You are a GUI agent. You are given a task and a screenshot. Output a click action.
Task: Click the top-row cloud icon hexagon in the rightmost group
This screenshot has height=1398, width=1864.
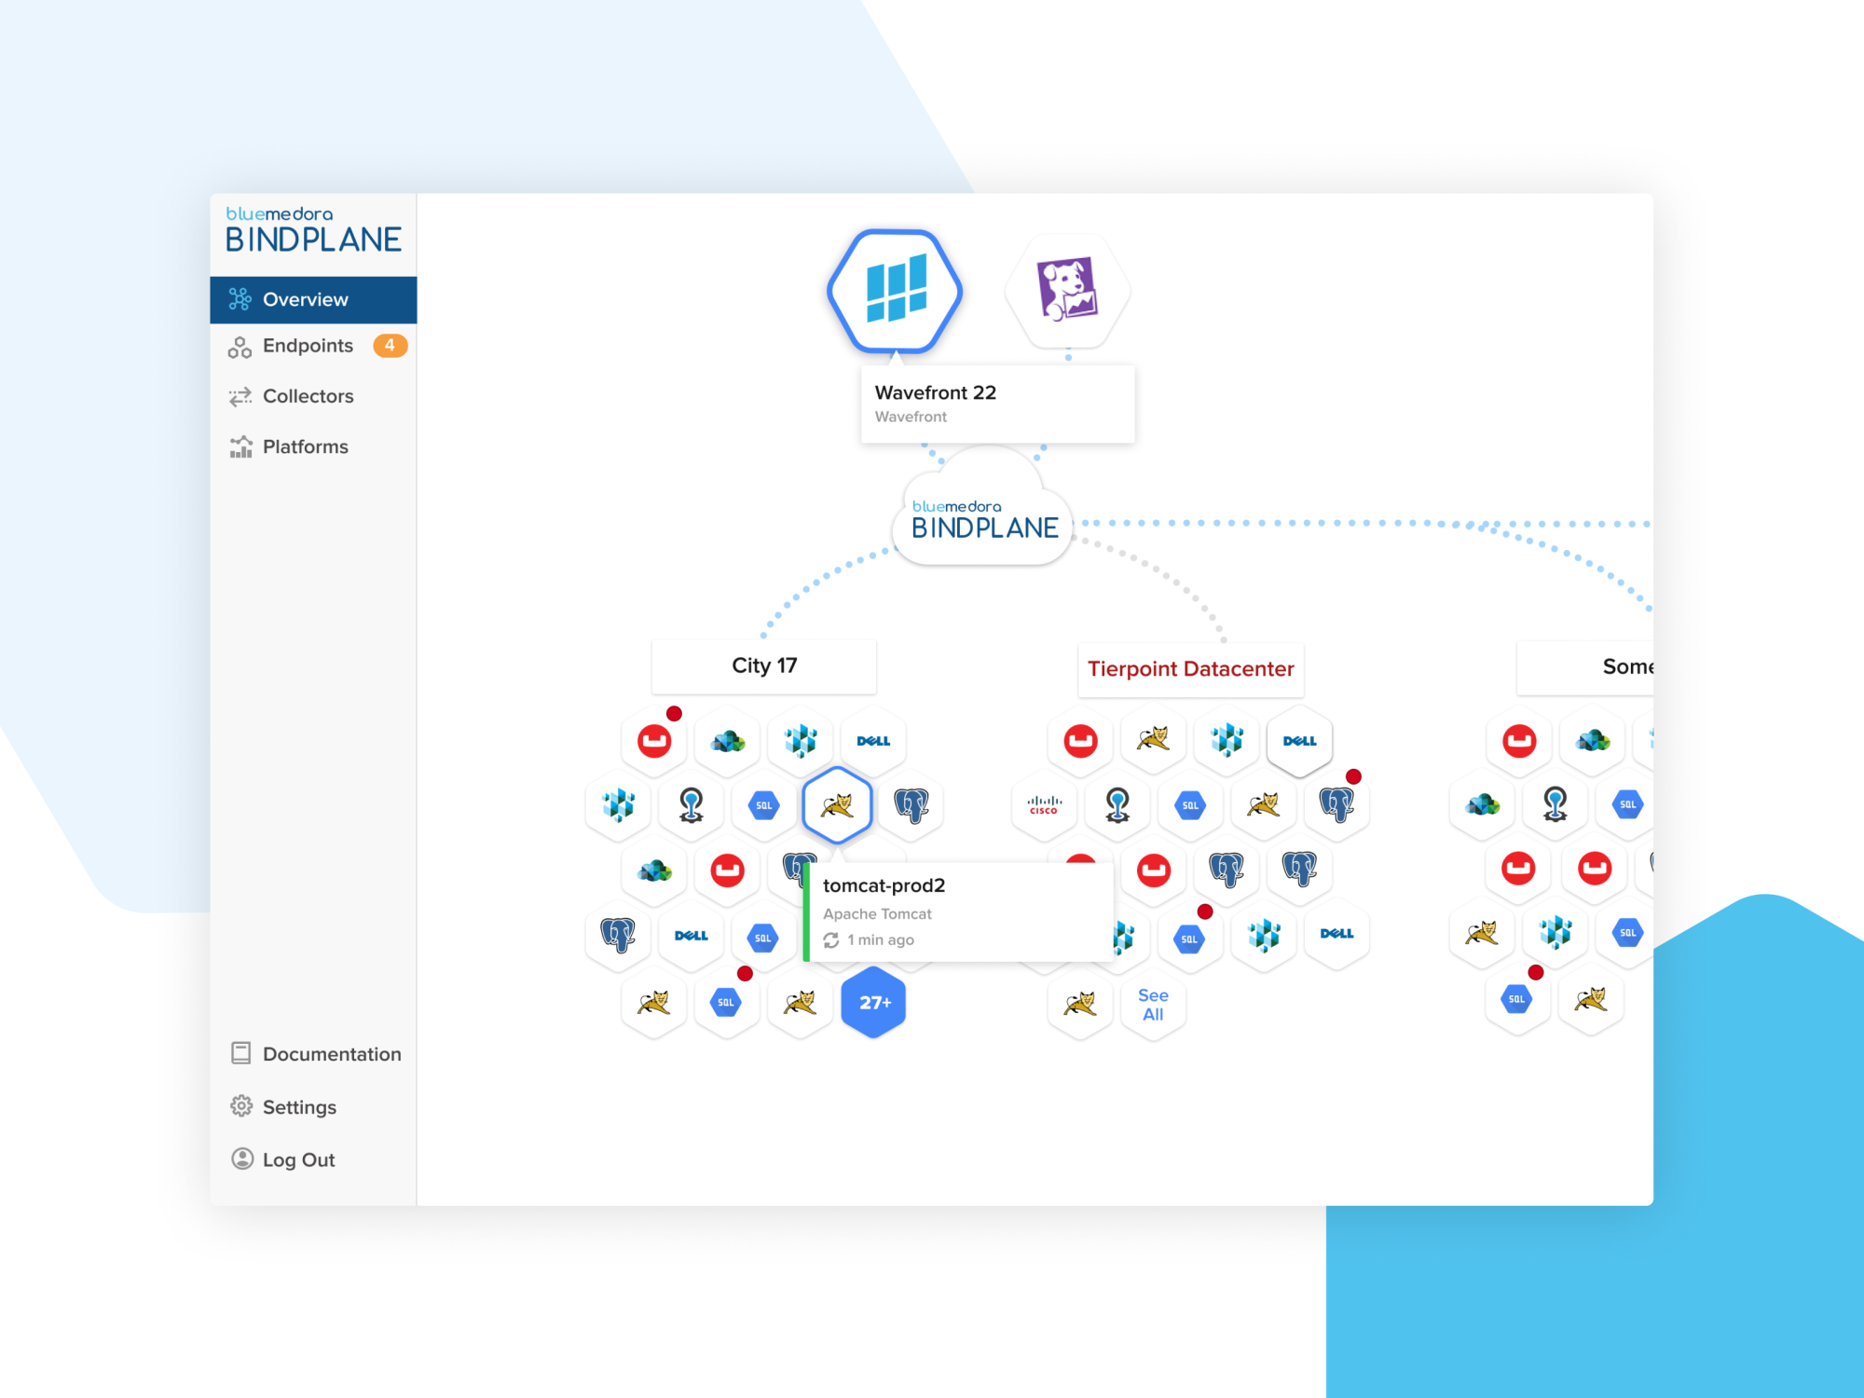tap(1593, 742)
